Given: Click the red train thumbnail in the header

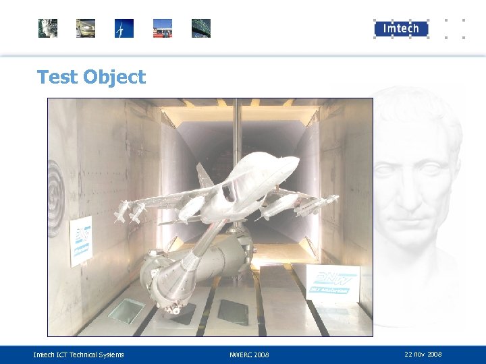Looking at the screenshot, I should tap(163, 28).
